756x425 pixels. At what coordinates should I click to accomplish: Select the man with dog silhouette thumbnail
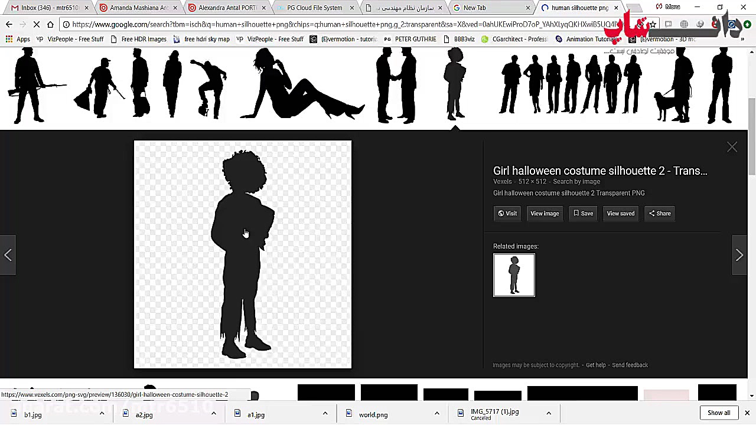pyautogui.click(x=674, y=86)
